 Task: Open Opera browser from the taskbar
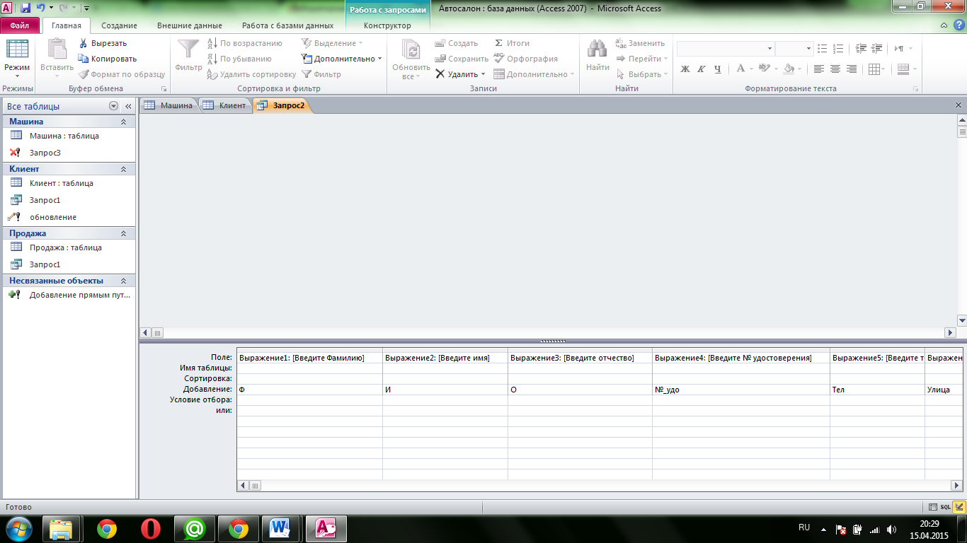(x=151, y=528)
